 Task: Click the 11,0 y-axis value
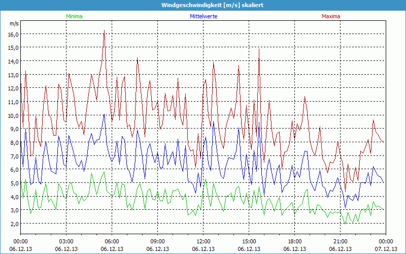tap(14, 102)
